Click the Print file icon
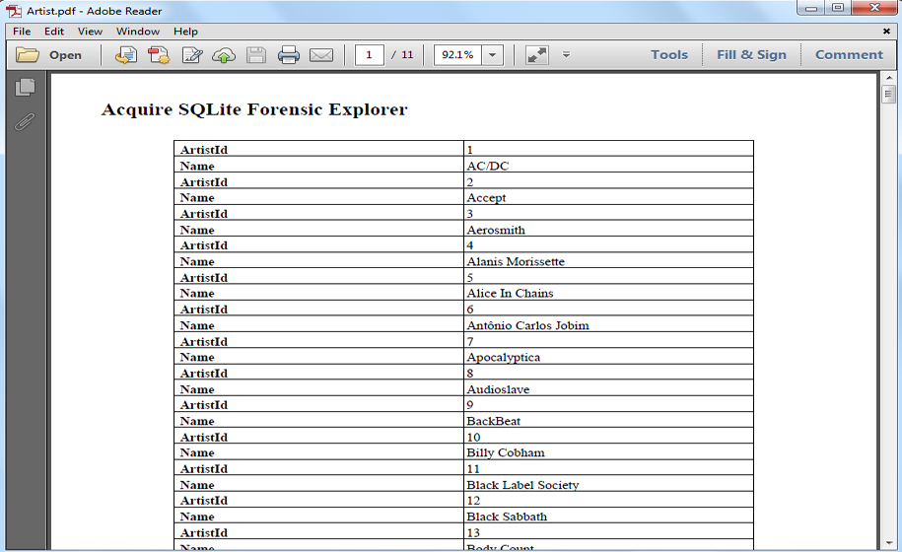This screenshot has width=902, height=552. point(288,55)
